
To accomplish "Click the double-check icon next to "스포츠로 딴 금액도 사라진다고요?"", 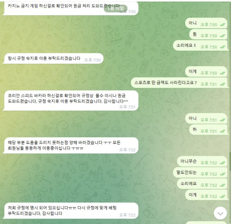I will tap(223, 84).
